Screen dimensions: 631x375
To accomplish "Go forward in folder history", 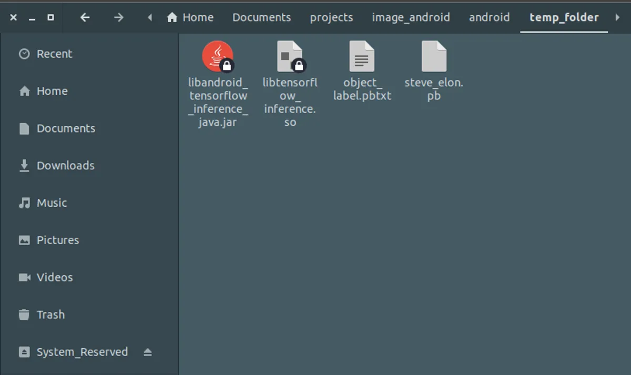I will (x=119, y=17).
